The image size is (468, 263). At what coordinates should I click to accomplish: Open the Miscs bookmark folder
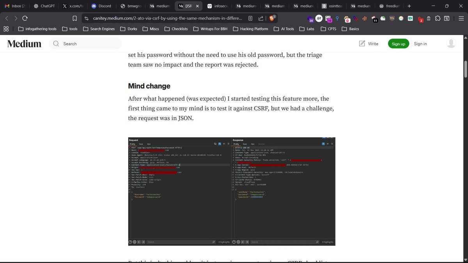pos(151,29)
